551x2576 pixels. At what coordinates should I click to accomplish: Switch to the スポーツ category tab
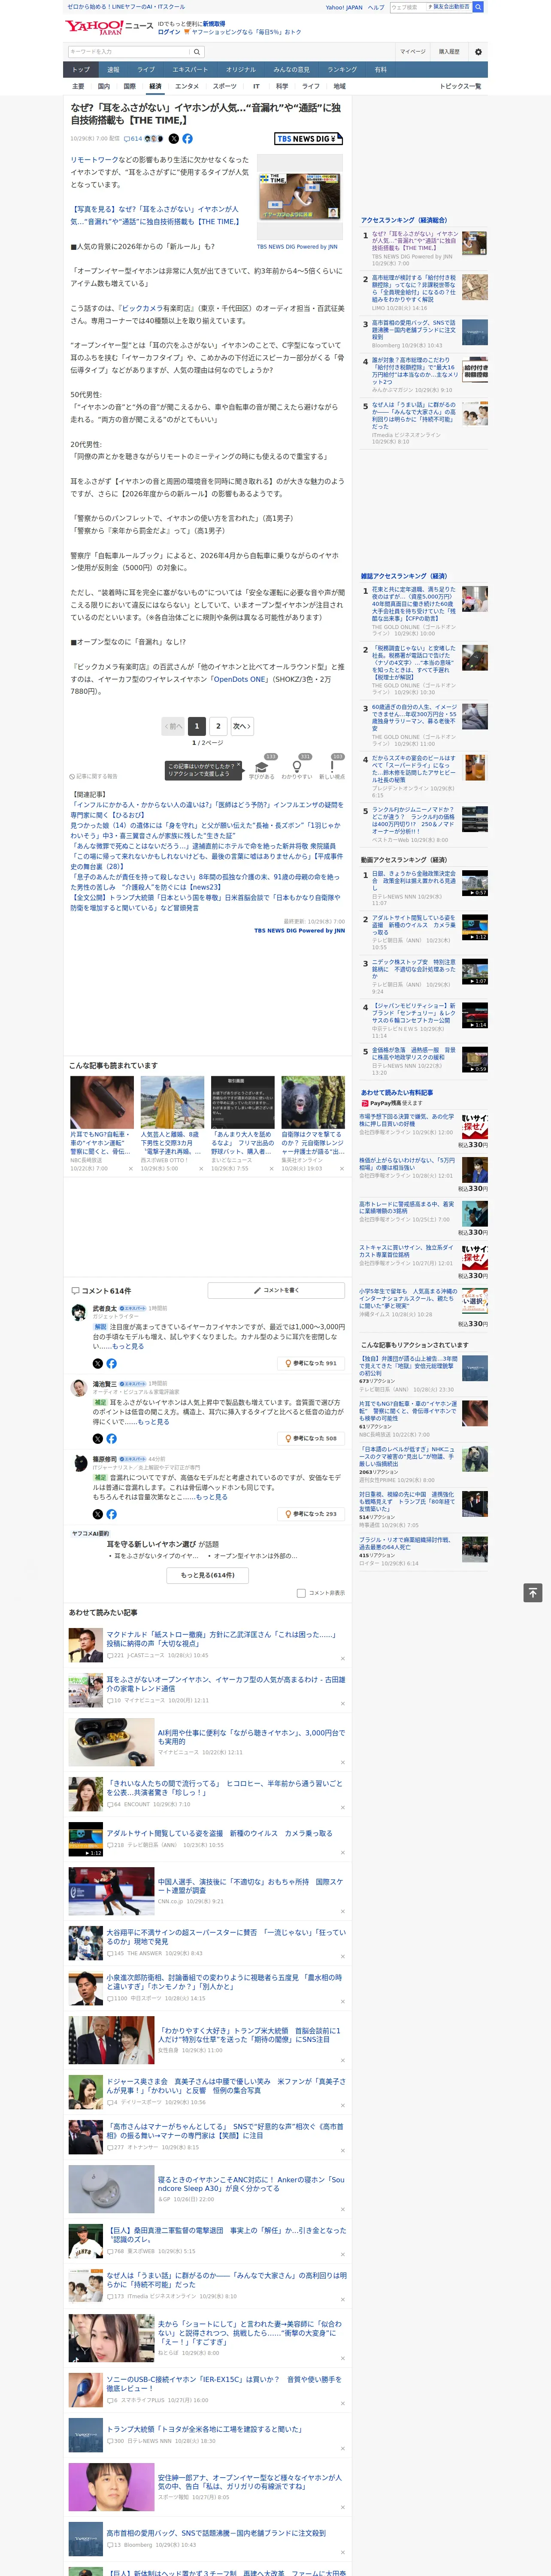tap(225, 86)
